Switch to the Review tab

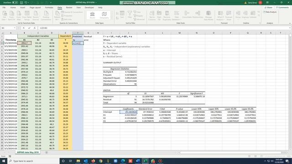click(x=69, y=8)
